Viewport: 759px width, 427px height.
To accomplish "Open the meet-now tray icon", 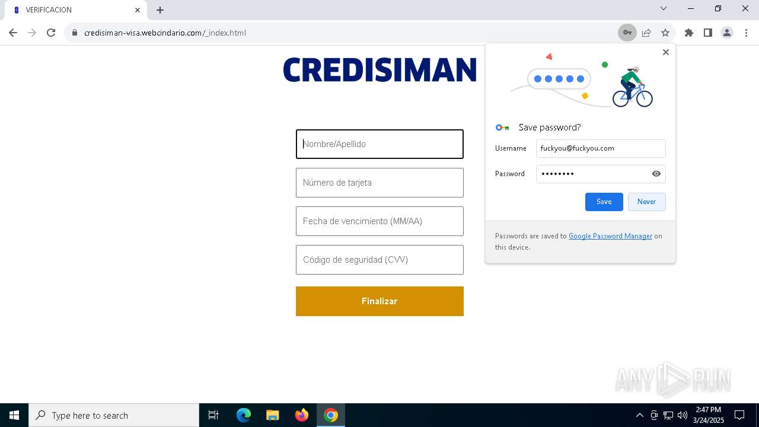I will coord(654,415).
